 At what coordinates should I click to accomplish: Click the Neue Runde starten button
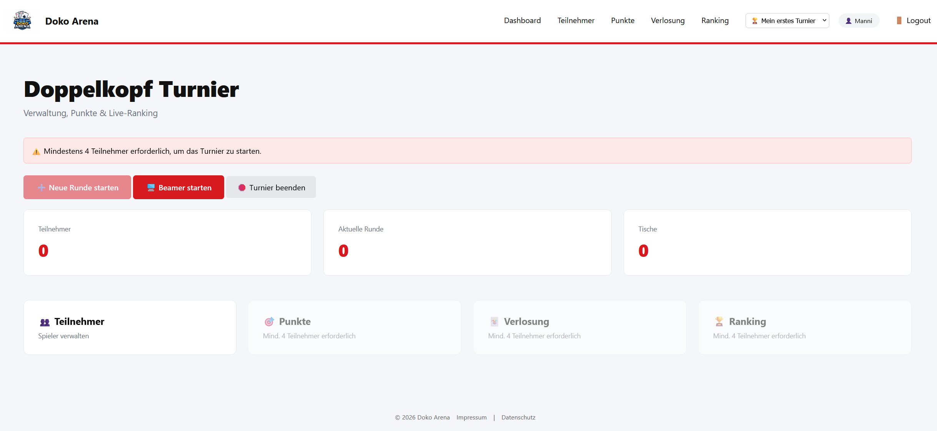click(77, 187)
